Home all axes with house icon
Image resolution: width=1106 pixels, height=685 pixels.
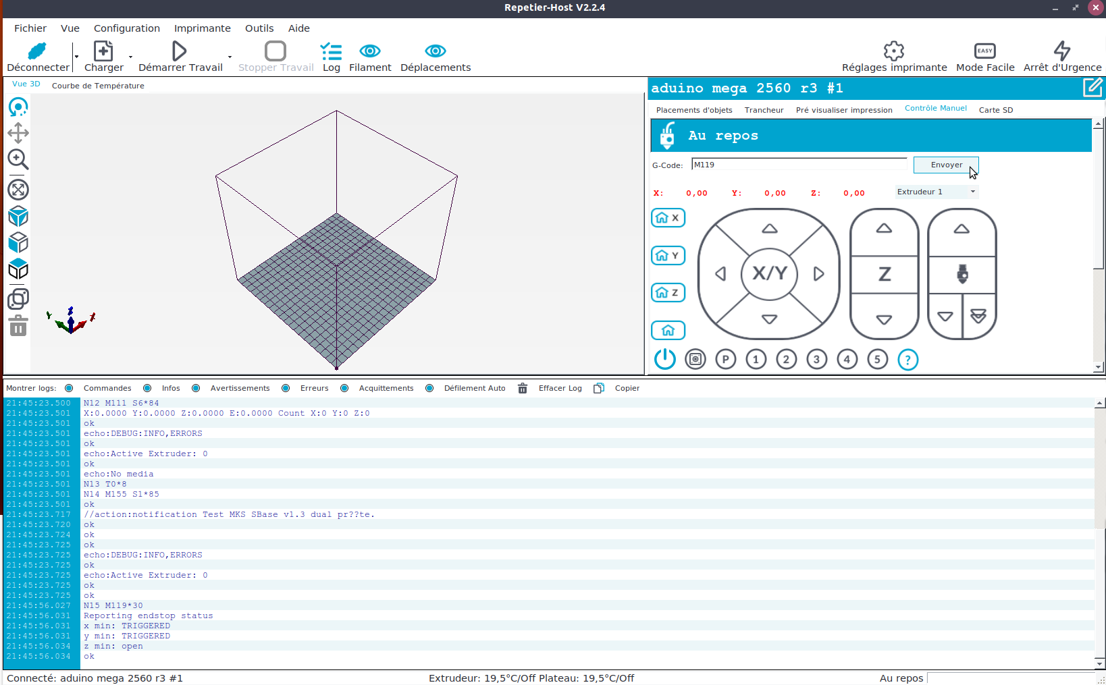pyautogui.click(x=668, y=330)
